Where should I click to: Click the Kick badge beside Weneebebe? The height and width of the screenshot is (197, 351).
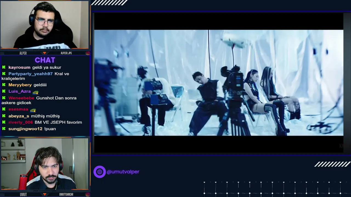(x=4, y=98)
